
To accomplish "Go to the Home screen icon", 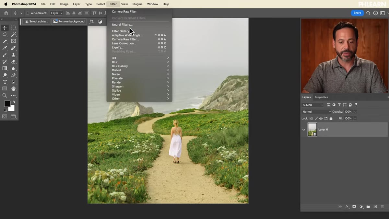I will click(x=6, y=13).
